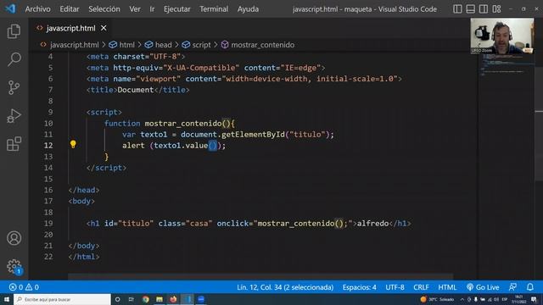Open File Explorer from taskbar

pos(160,299)
